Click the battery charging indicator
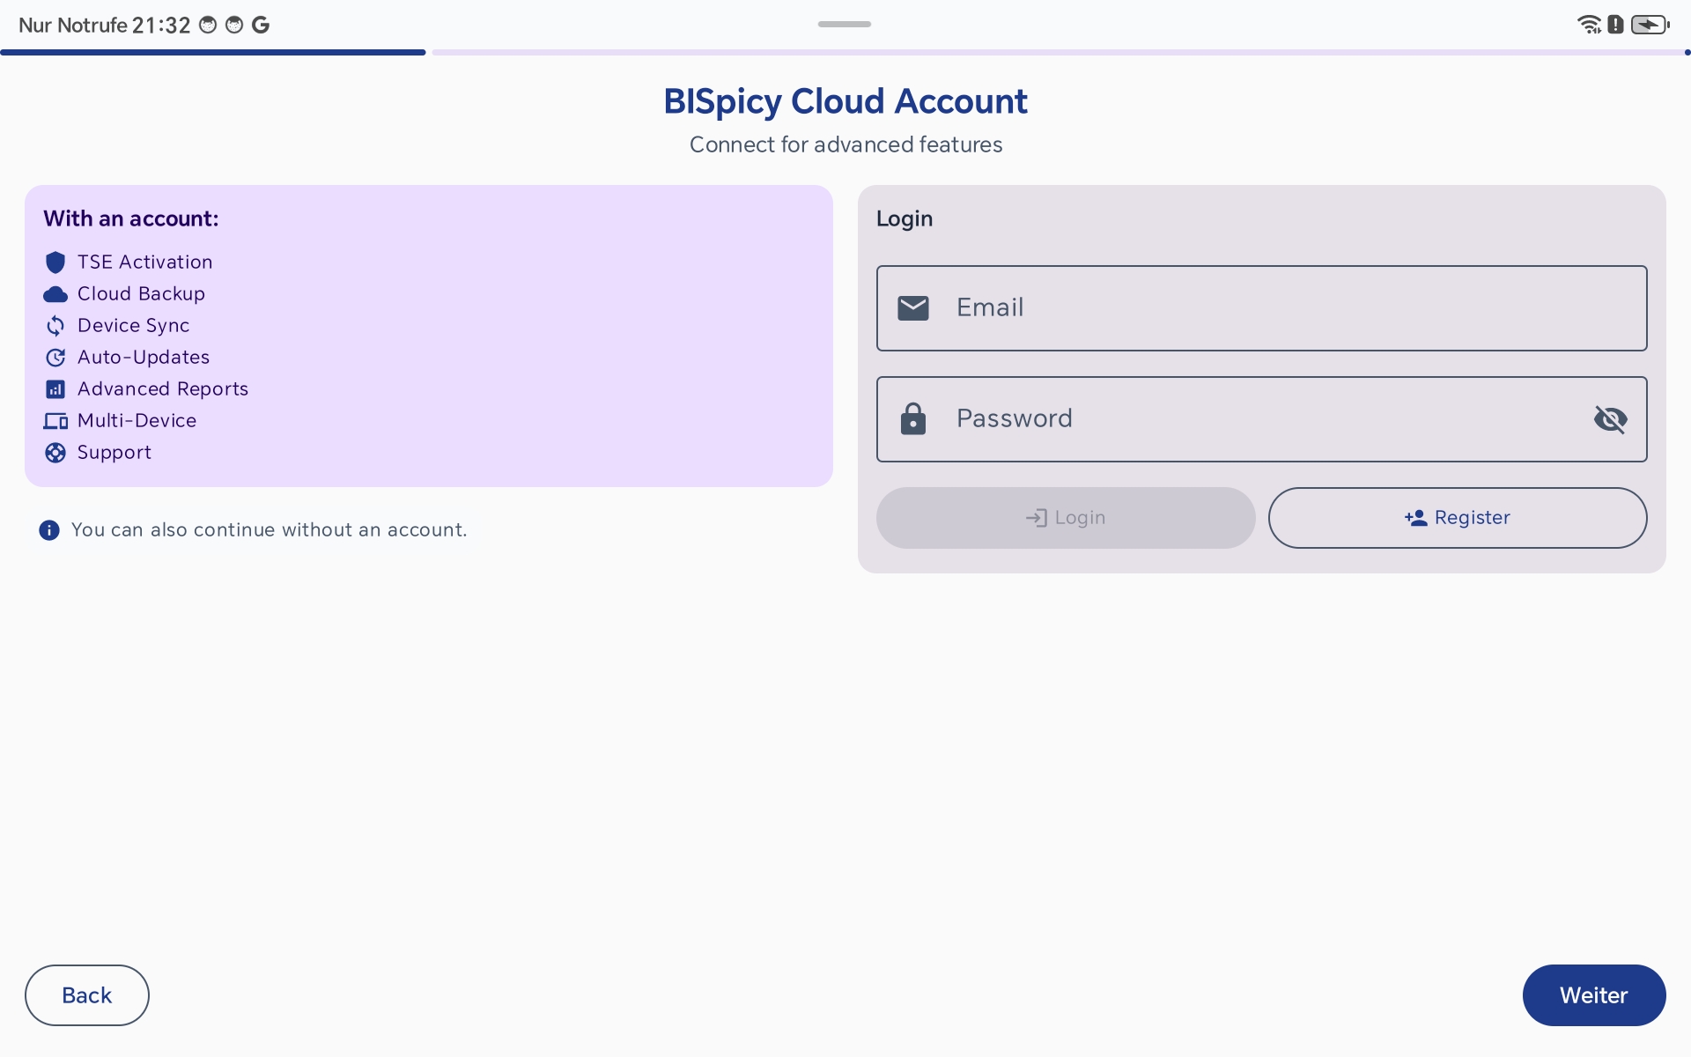The height and width of the screenshot is (1057, 1691). pos(1650,24)
